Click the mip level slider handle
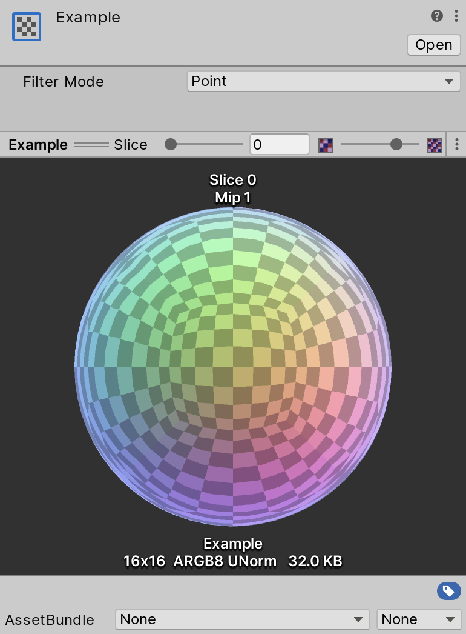 coord(396,144)
